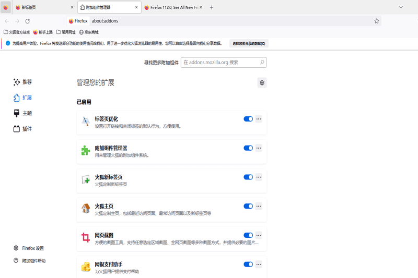Open the extensions gear settings icon

click(262, 82)
